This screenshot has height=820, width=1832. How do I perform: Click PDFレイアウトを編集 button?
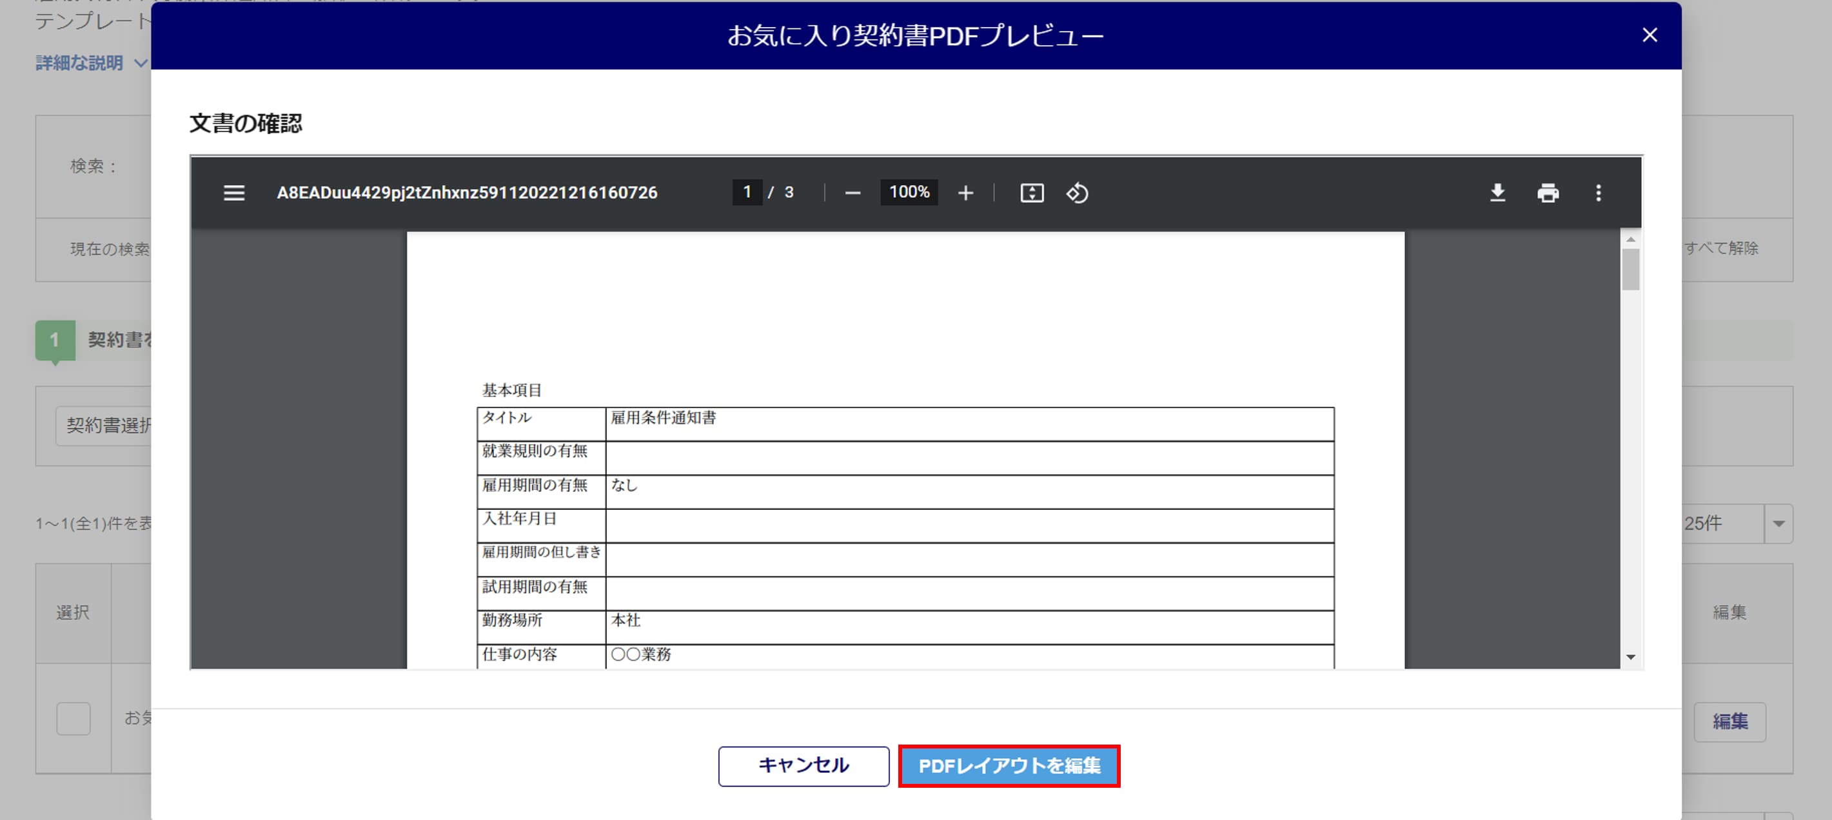coord(1009,766)
